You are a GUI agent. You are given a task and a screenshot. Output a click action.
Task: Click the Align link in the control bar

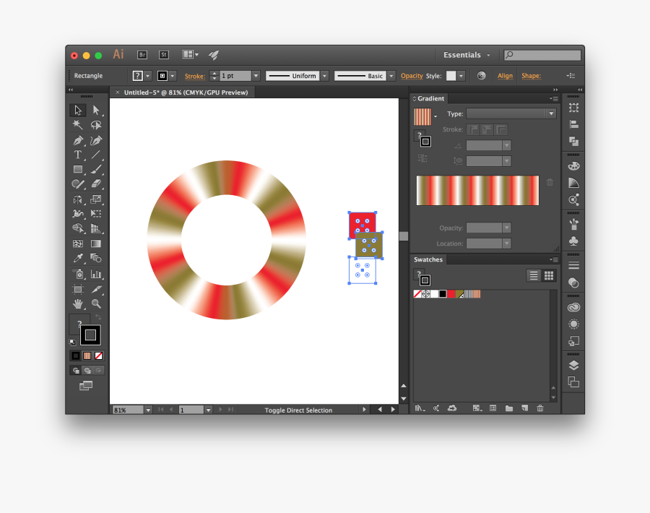click(505, 75)
